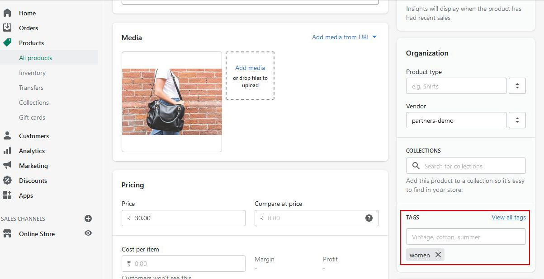Click the Analytics bar chart icon
Image resolution: width=544 pixels, height=279 pixels.
[x=7, y=151]
